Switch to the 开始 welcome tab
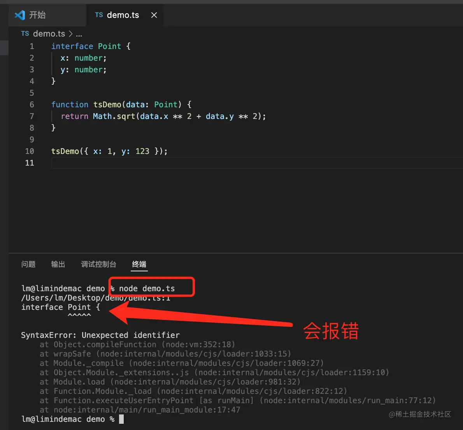 (x=47, y=15)
